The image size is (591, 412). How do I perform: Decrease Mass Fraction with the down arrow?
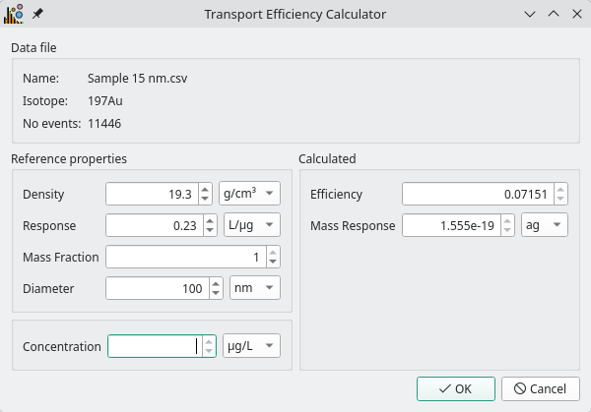273,262
